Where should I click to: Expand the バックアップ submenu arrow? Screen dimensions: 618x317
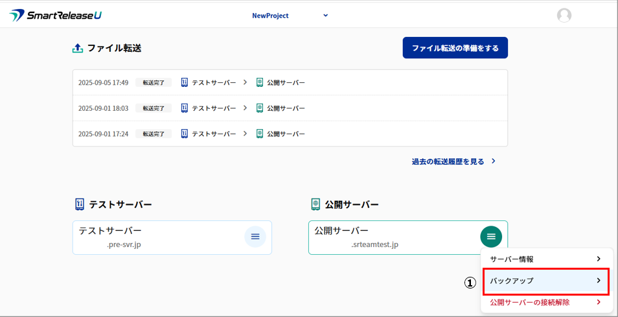pos(598,281)
